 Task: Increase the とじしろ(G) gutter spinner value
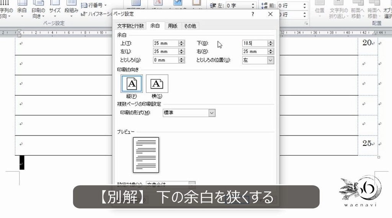point(182,58)
